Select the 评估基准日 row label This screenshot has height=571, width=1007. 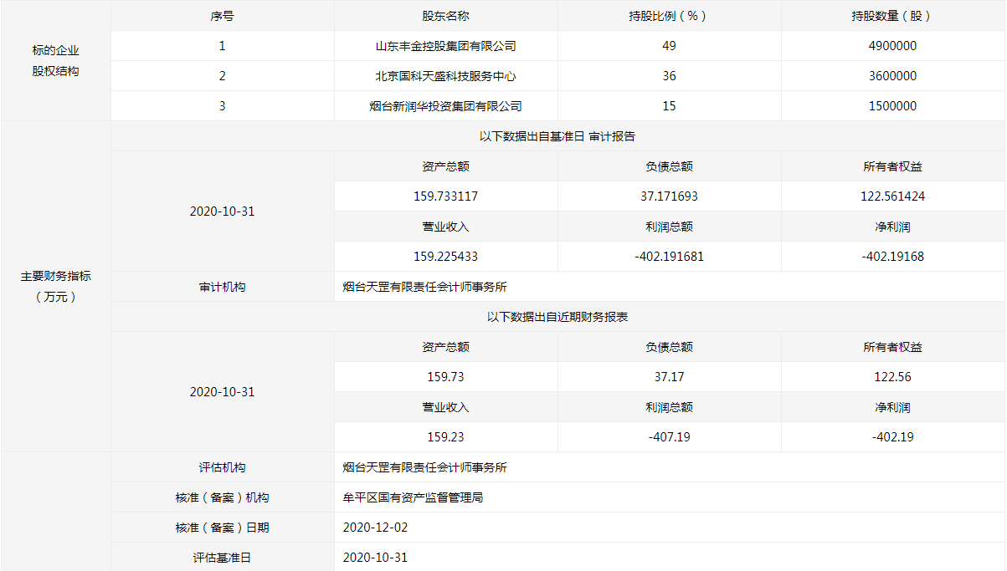click(x=222, y=558)
